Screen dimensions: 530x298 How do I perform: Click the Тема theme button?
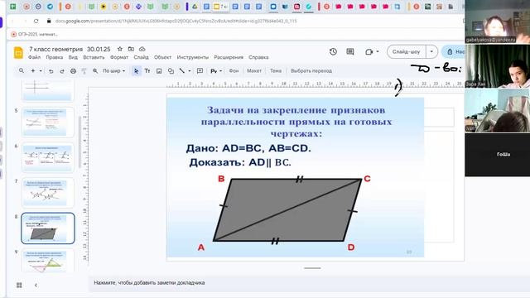point(276,71)
